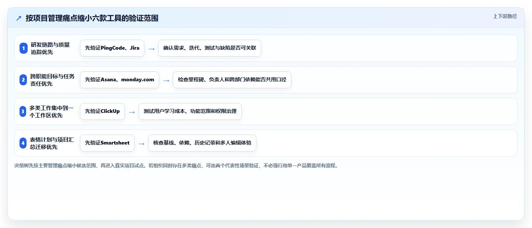Click the box 核查基线、依赖、历史记录和多人编辑体验
Screen dimensions: 532x228
[x=202, y=143]
